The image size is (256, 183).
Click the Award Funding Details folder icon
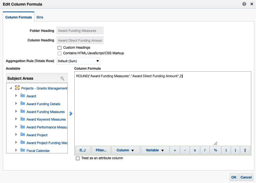(x=23, y=103)
